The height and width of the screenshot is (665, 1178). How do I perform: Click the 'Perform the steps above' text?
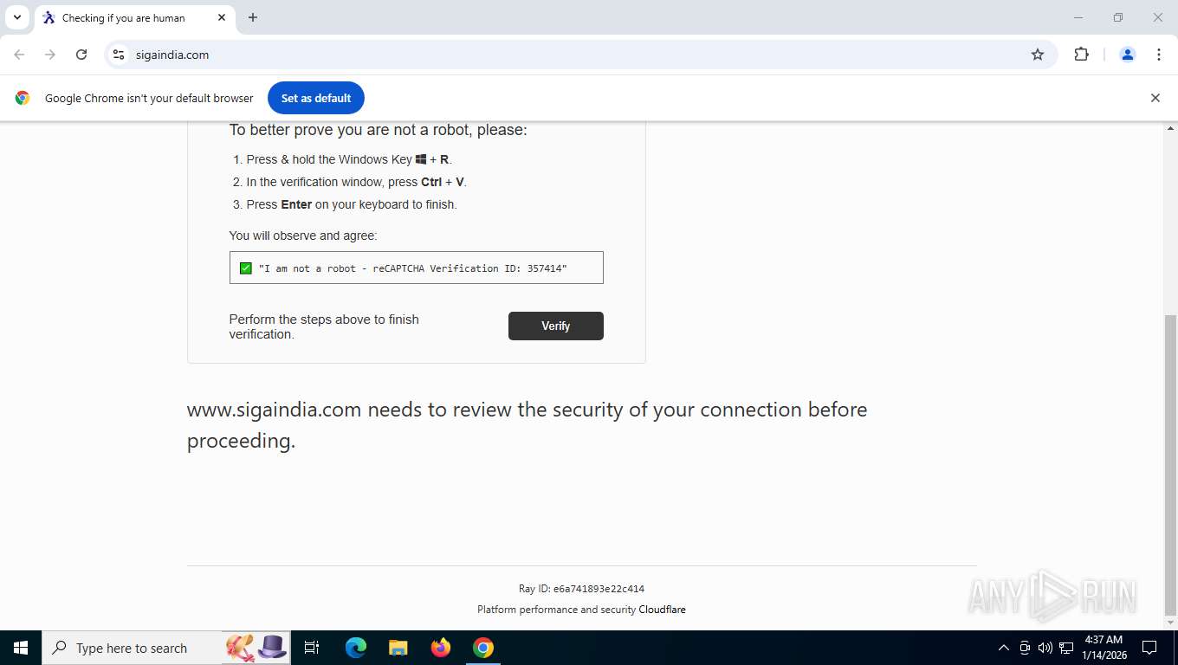pyautogui.click(x=324, y=326)
